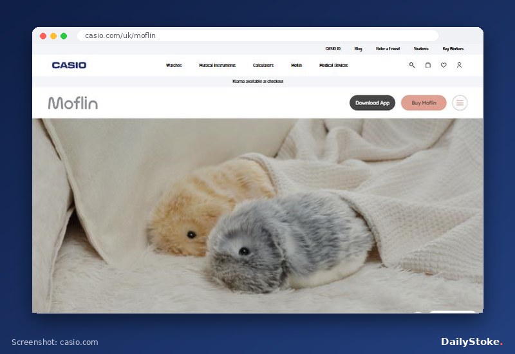The image size is (515, 354).
Task: Open the Moflin hamburger menu
Action: [x=460, y=103]
